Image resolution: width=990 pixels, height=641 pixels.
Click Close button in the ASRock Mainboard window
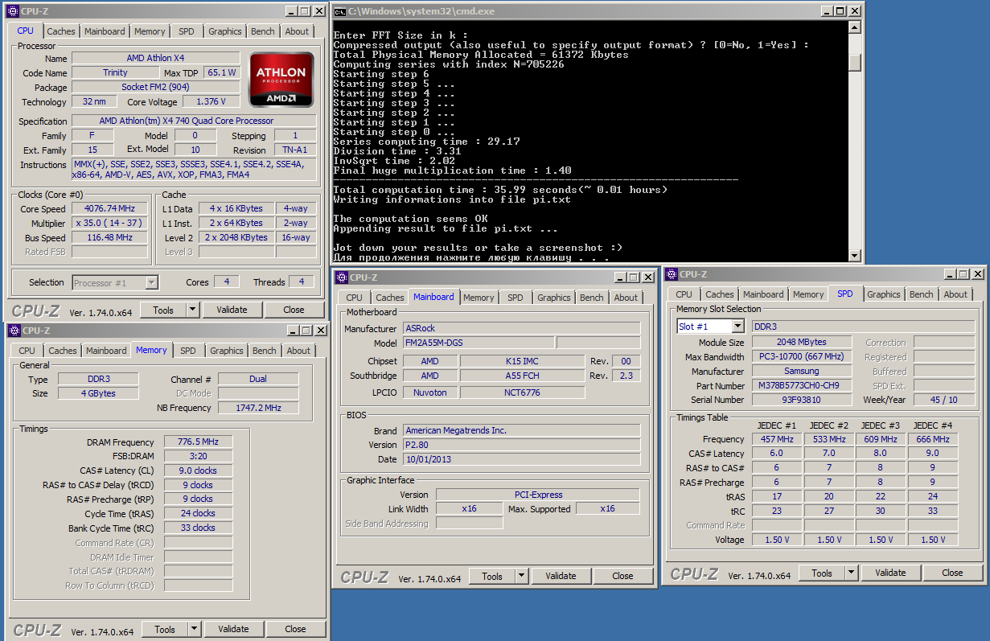[622, 576]
